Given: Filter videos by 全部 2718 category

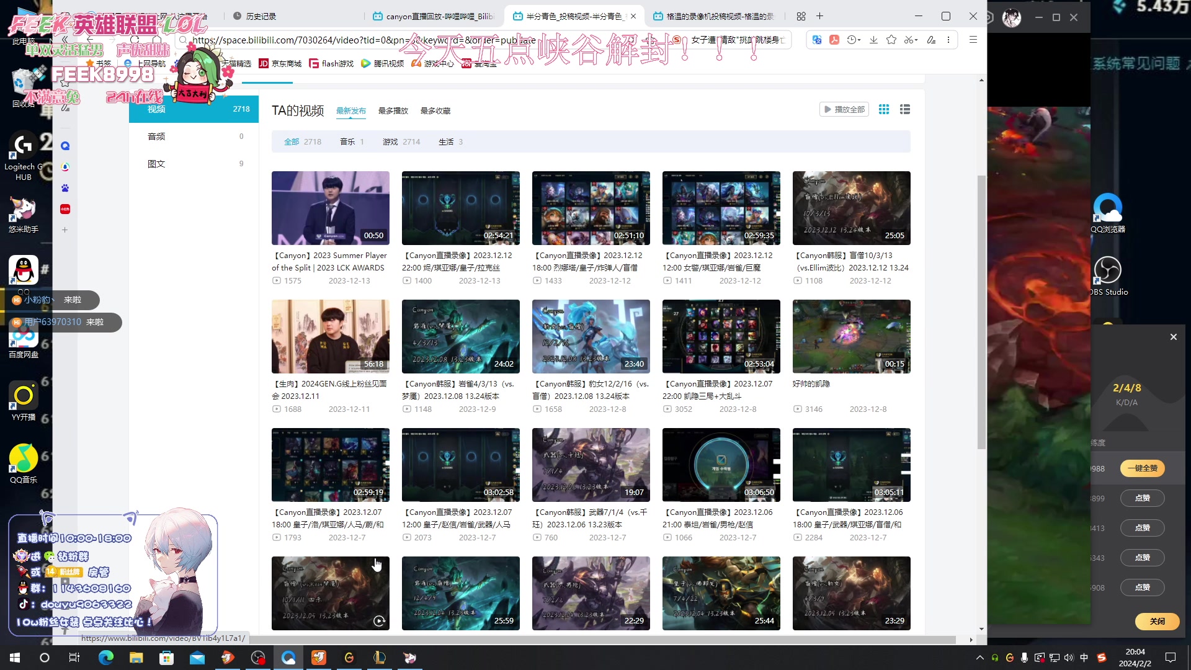Looking at the screenshot, I should point(303,142).
